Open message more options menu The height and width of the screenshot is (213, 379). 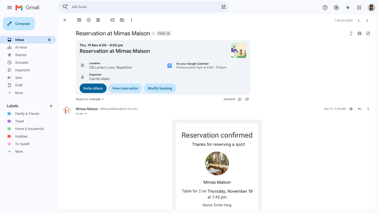(x=368, y=109)
